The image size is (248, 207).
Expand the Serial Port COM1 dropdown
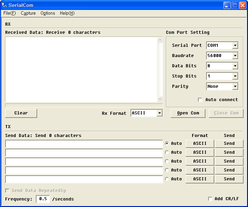click(x=235, y=45)
